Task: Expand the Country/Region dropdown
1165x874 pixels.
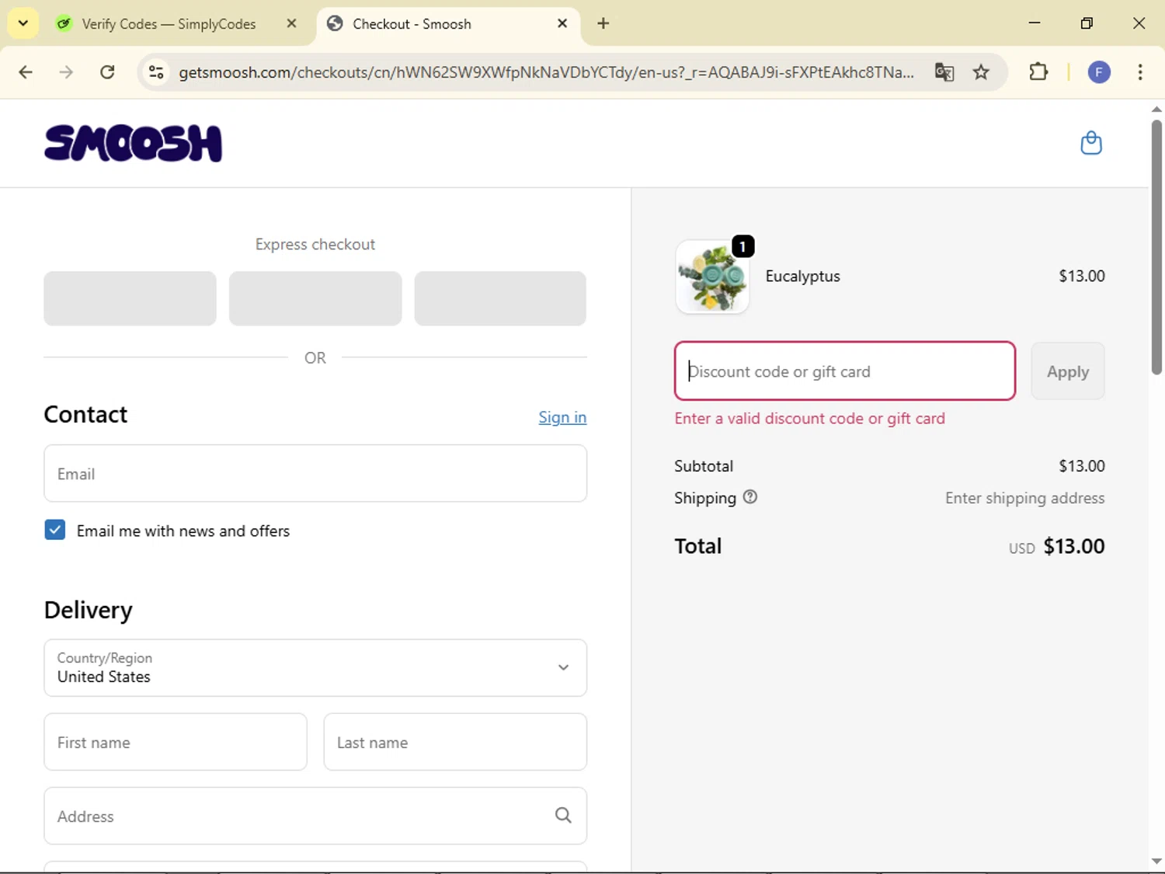Action: point(315,667)
